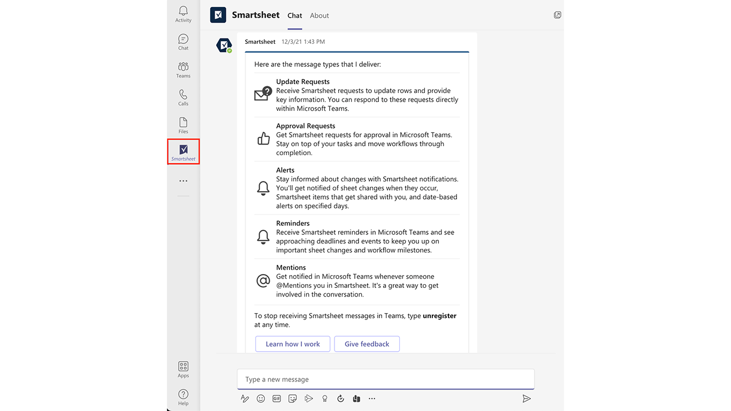This screenshot has width=731, height=411.
Task: Click the Alerts heading in the card
Action: point(285,170)
